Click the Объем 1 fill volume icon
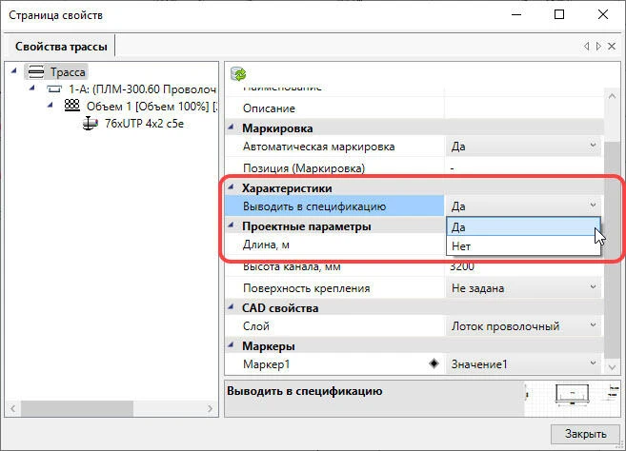The image size is (626, 451). tap(71, 106)
